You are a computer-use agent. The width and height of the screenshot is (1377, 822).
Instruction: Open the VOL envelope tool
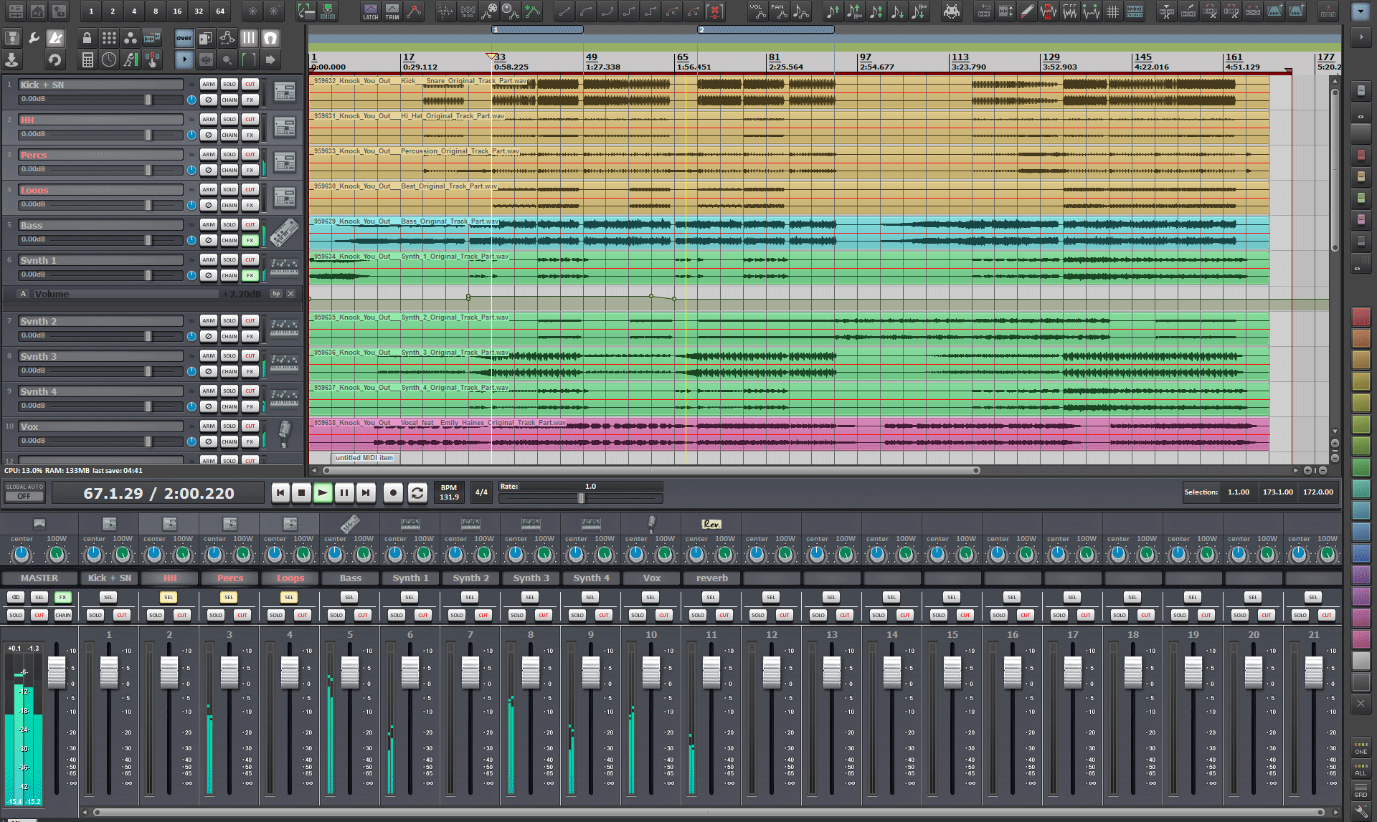757,11
